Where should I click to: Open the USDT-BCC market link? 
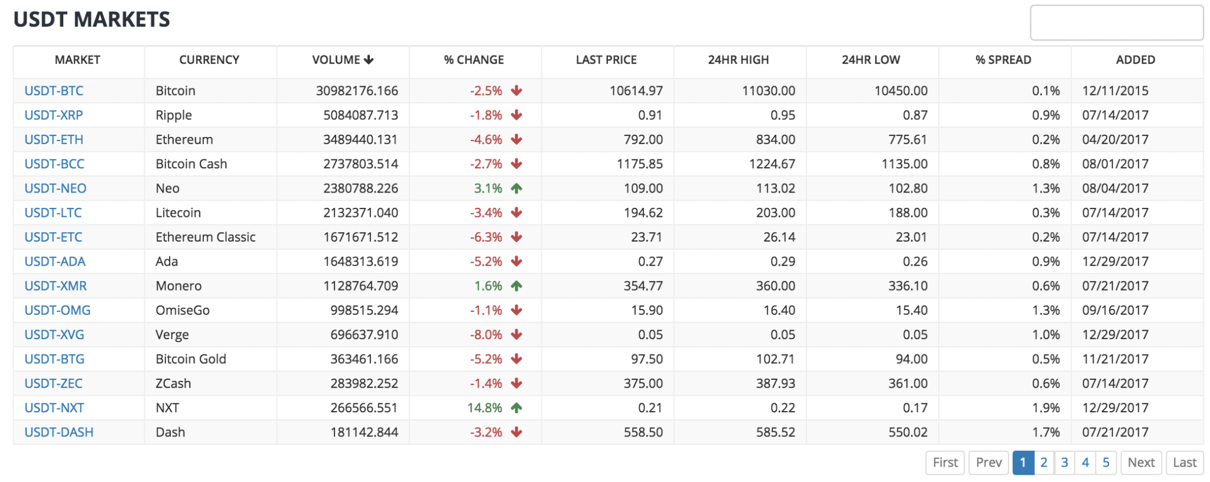(54, 164)
